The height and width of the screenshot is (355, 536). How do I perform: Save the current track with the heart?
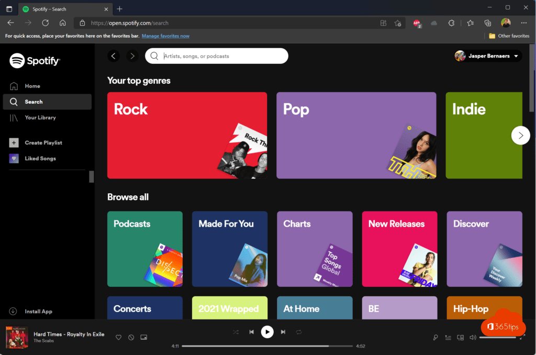click(119, 337)
